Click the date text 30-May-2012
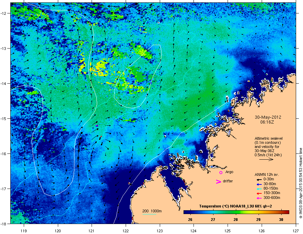The width and height of the screenshot is (303, 234). click(x=268, y=117)
